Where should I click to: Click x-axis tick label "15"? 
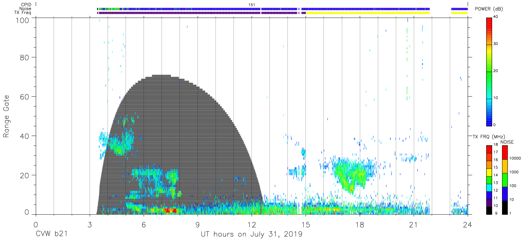point(306,225)
